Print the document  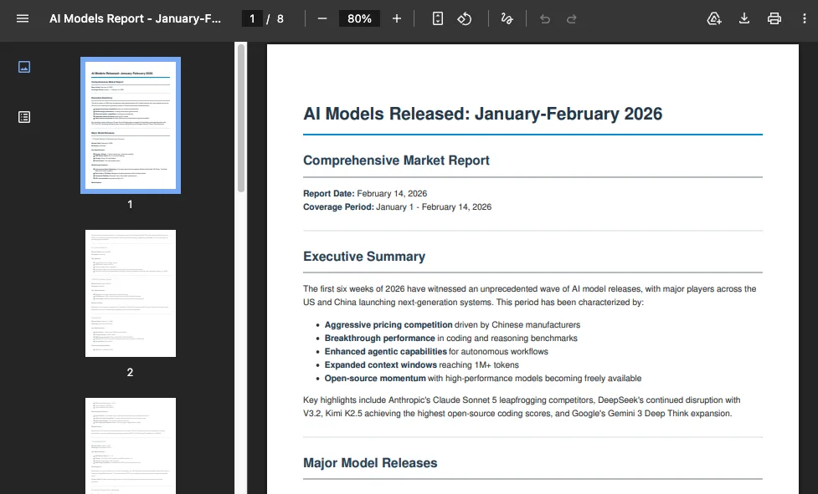coord(774,18)
